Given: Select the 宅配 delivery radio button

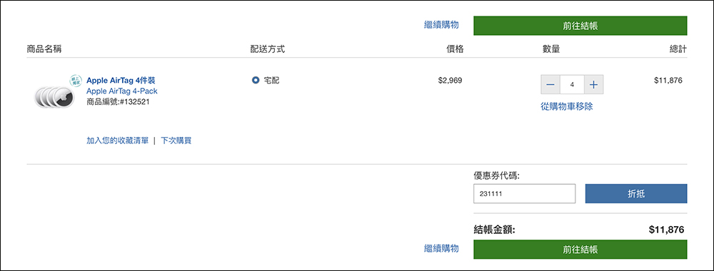Looking at the screenshot, I should point(256,81).
